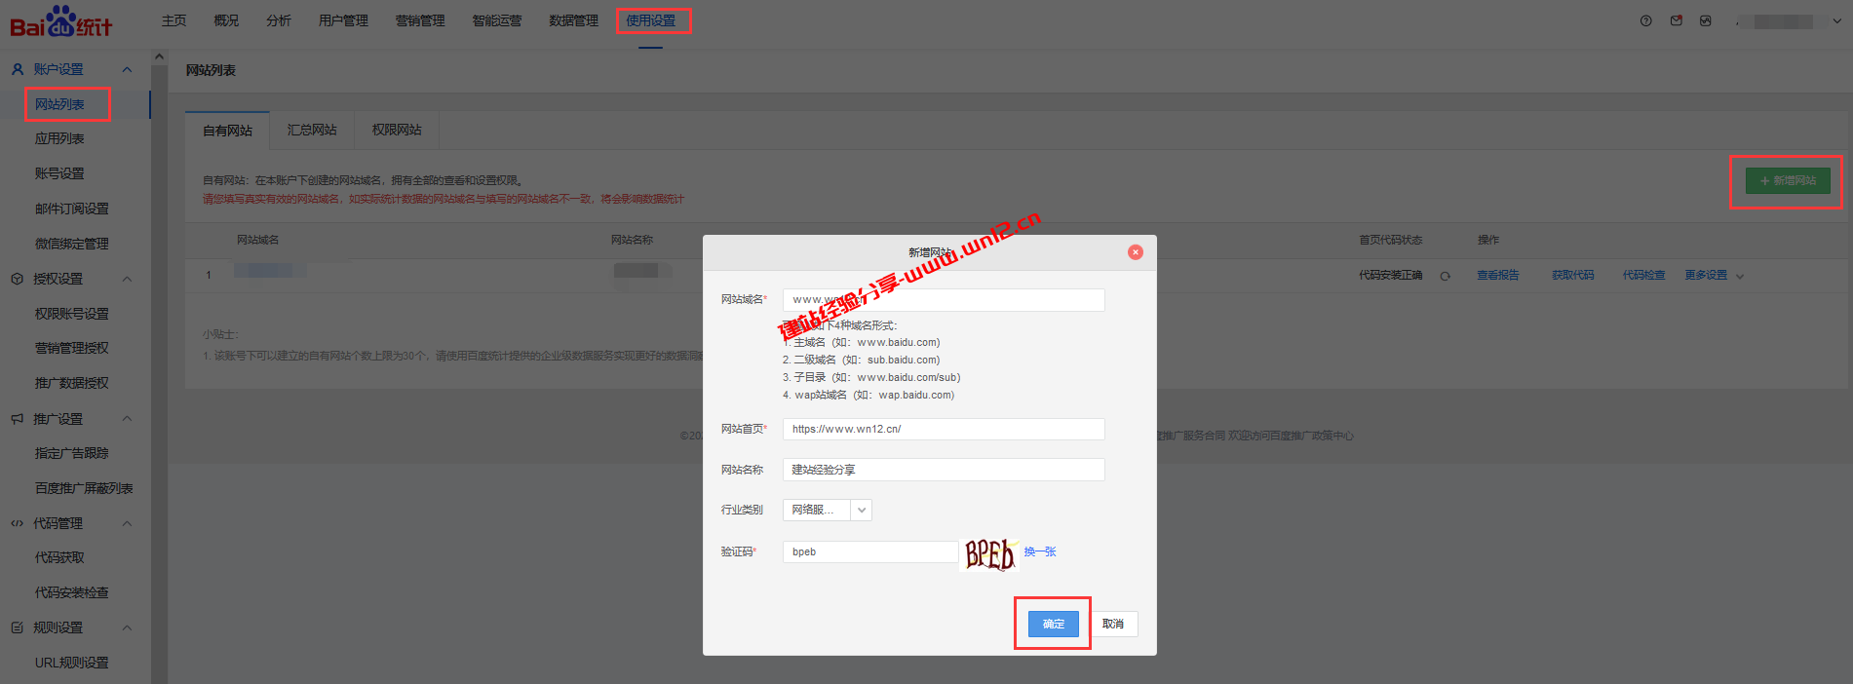Click the Baidu 统计 logo
Viewport: 1853px width, 684px height.
(60, 21)
